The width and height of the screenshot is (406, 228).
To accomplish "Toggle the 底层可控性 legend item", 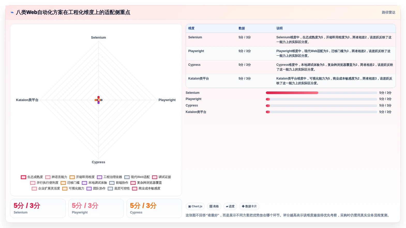I will (119, 189).
